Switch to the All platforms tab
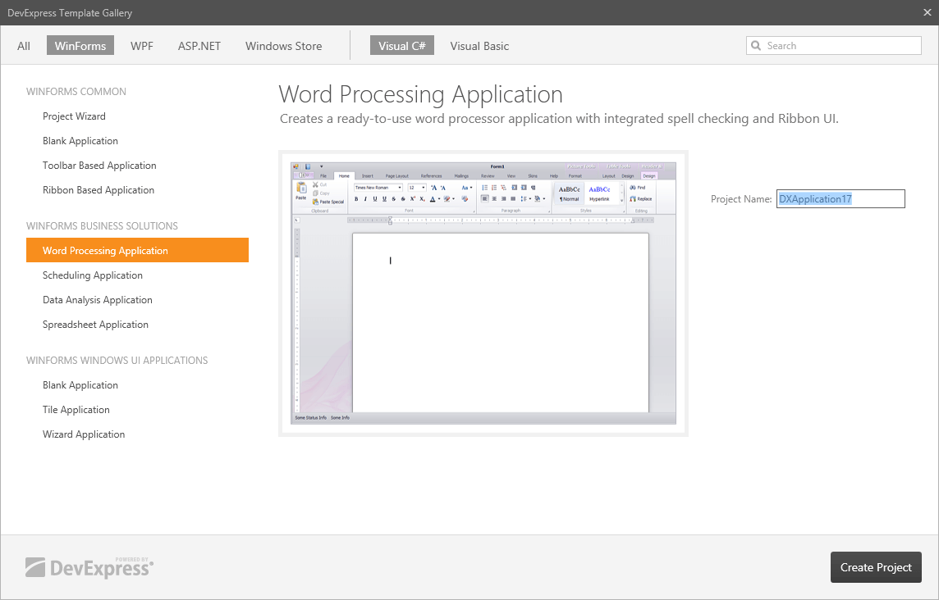Image resolution: width=939 pixels, height=600 pixels. click(24, 46)
